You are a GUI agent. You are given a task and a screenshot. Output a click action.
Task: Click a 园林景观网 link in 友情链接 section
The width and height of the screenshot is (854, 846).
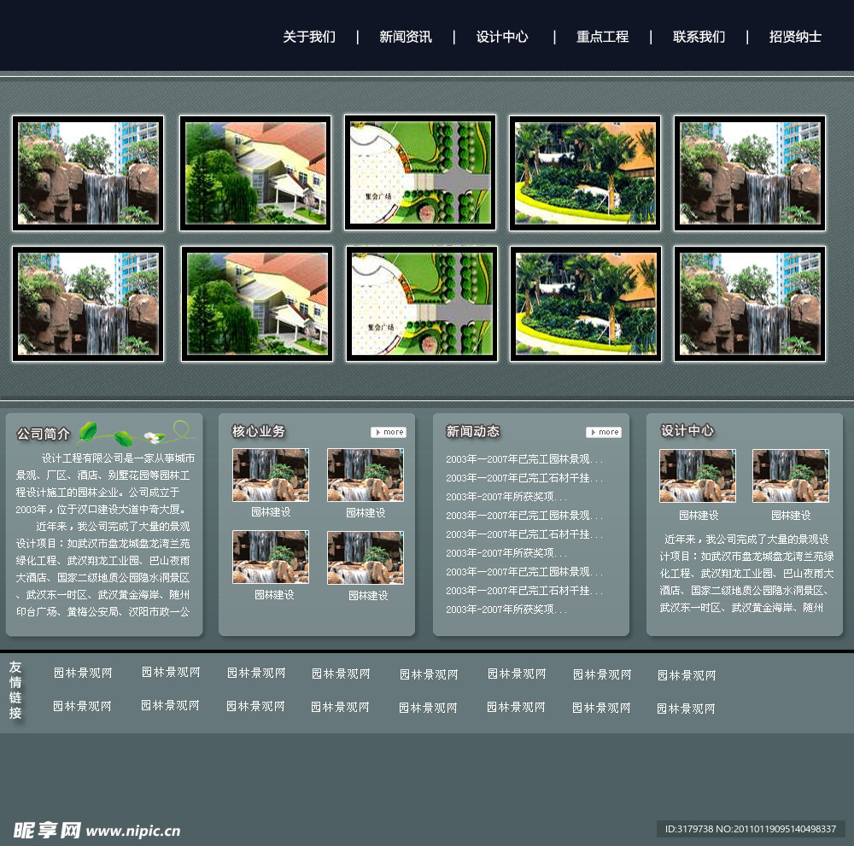84,673
